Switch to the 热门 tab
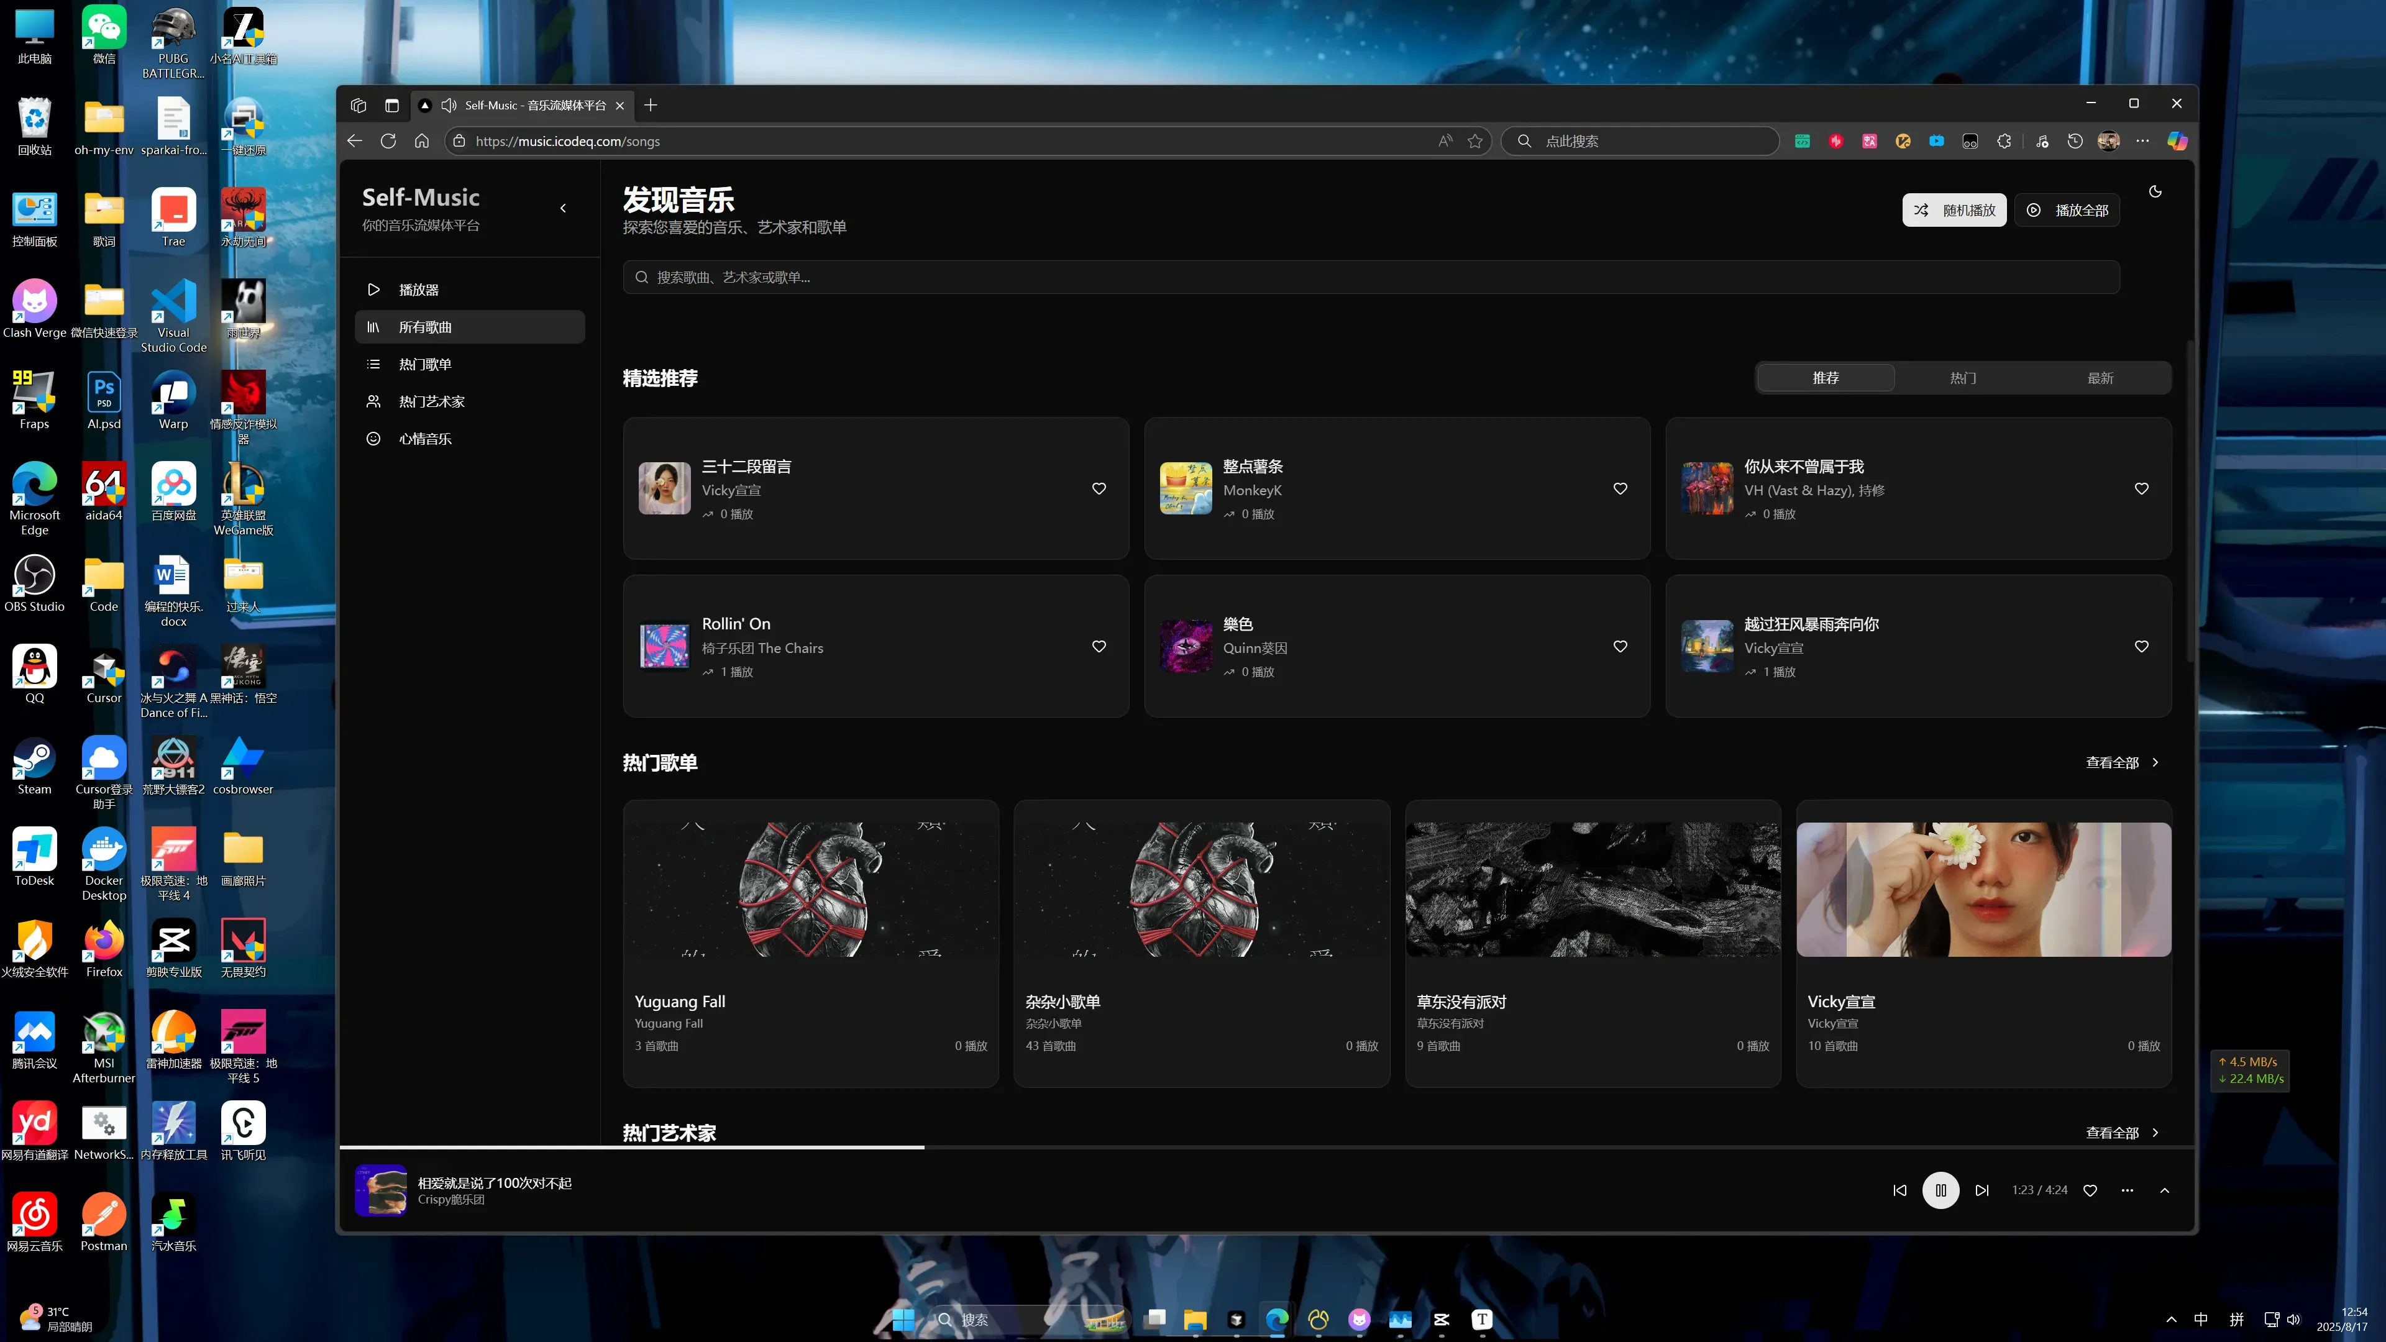Screen dimensions: 2386x1342 click(1963, 378)
